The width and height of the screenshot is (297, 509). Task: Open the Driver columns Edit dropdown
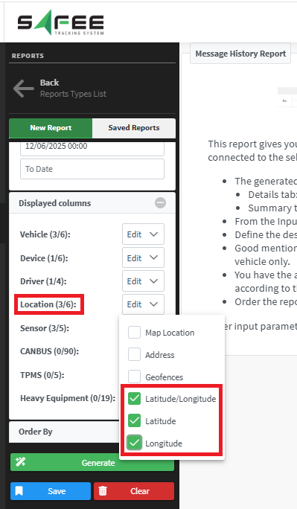(143, 281)
